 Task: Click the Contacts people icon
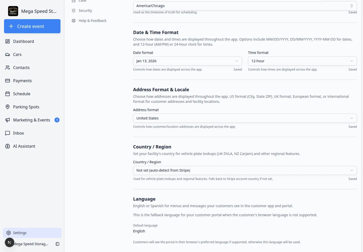click(8, 68)
